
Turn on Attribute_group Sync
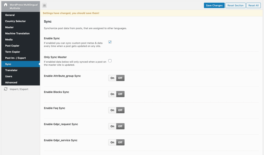click(x=112, y=78)
